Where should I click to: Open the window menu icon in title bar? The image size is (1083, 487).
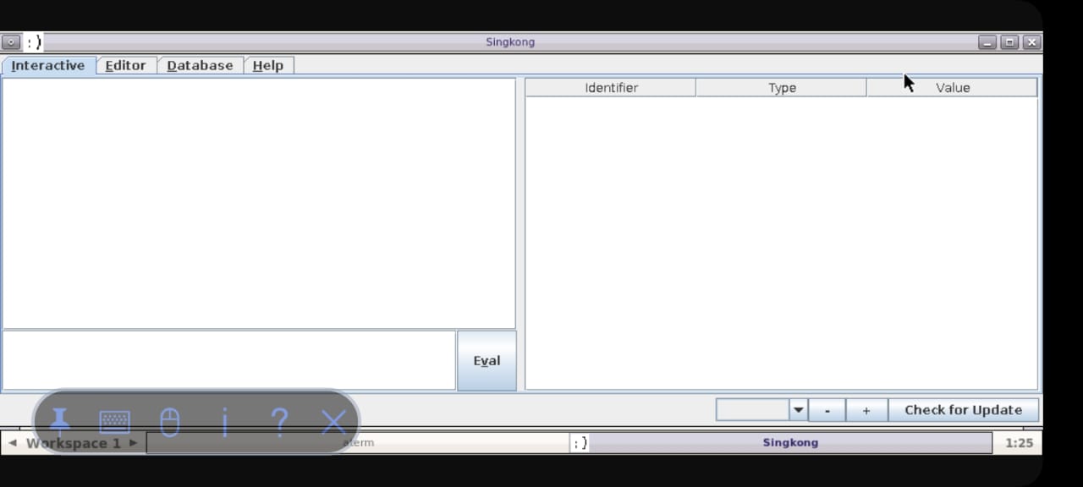pos(11,41)
